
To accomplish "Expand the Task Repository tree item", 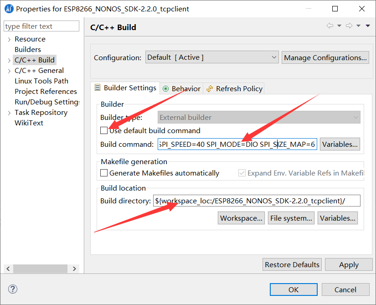I will point(10,112).
